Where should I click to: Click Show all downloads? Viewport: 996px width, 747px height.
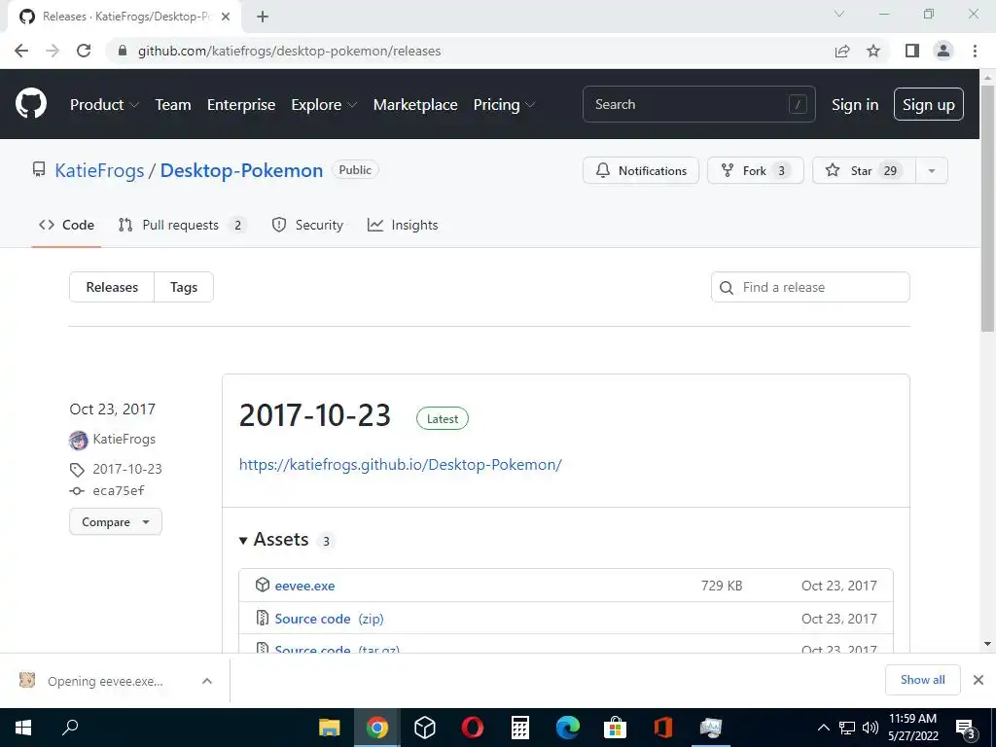[922, 680]
